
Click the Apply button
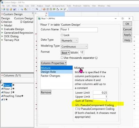tap(127, 35)
